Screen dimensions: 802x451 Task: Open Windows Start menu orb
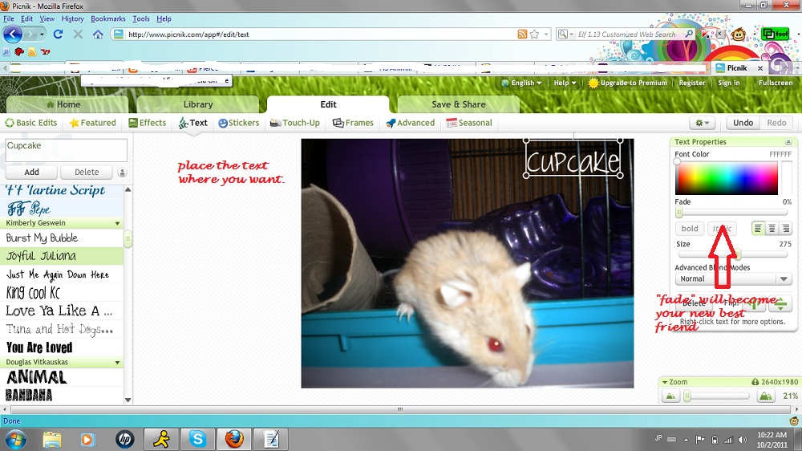15,439
